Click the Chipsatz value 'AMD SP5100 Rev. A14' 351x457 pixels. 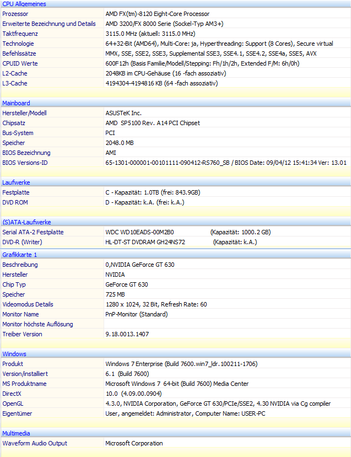153,123
